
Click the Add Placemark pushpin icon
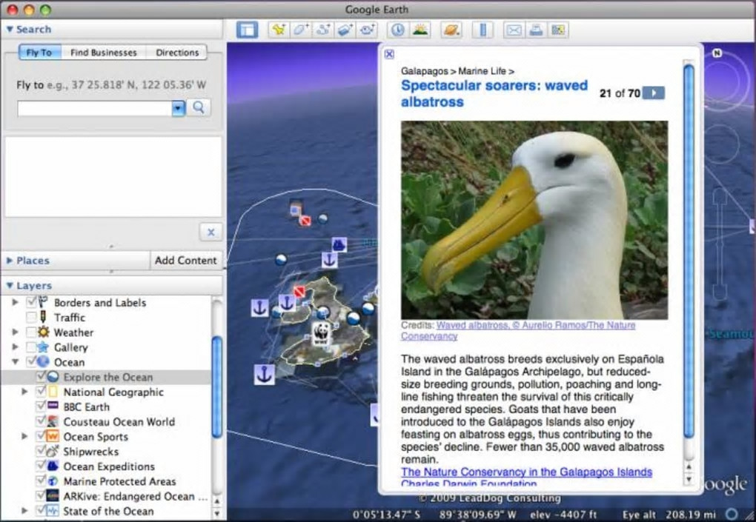pos(278,30)
